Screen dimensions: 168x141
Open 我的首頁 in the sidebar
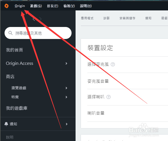click(x=14, y=50)
